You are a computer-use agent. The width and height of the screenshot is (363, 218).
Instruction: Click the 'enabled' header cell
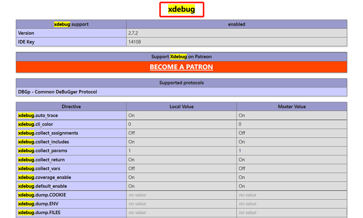click(x=236, y=24)
